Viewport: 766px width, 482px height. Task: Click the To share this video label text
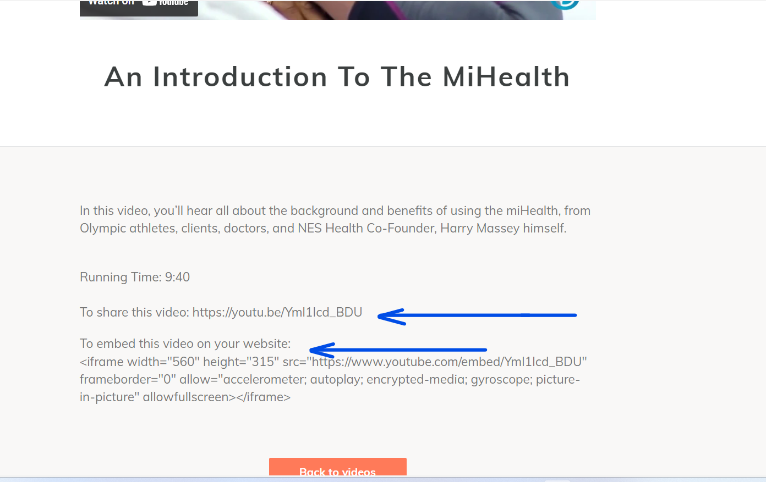click(x=134, y=312)
